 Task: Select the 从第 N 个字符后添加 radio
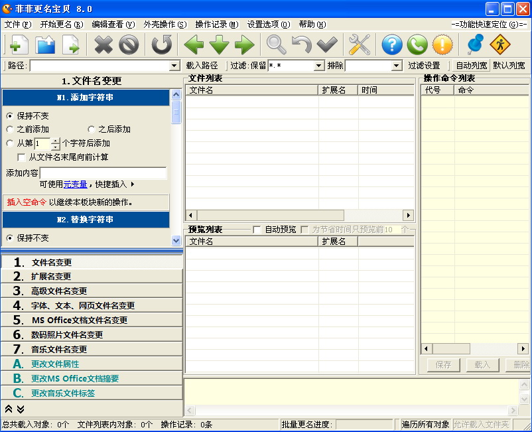[10, 143]
